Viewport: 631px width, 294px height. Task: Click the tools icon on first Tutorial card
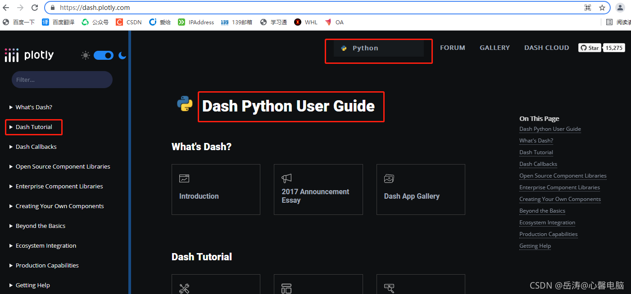pyautogui.click(x=184, y=288)
